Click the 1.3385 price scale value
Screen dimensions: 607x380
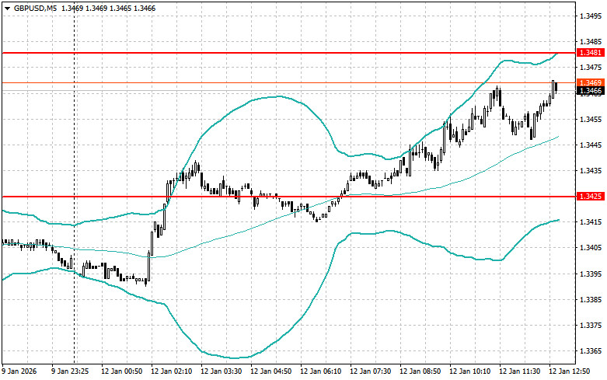pos(591,299)
